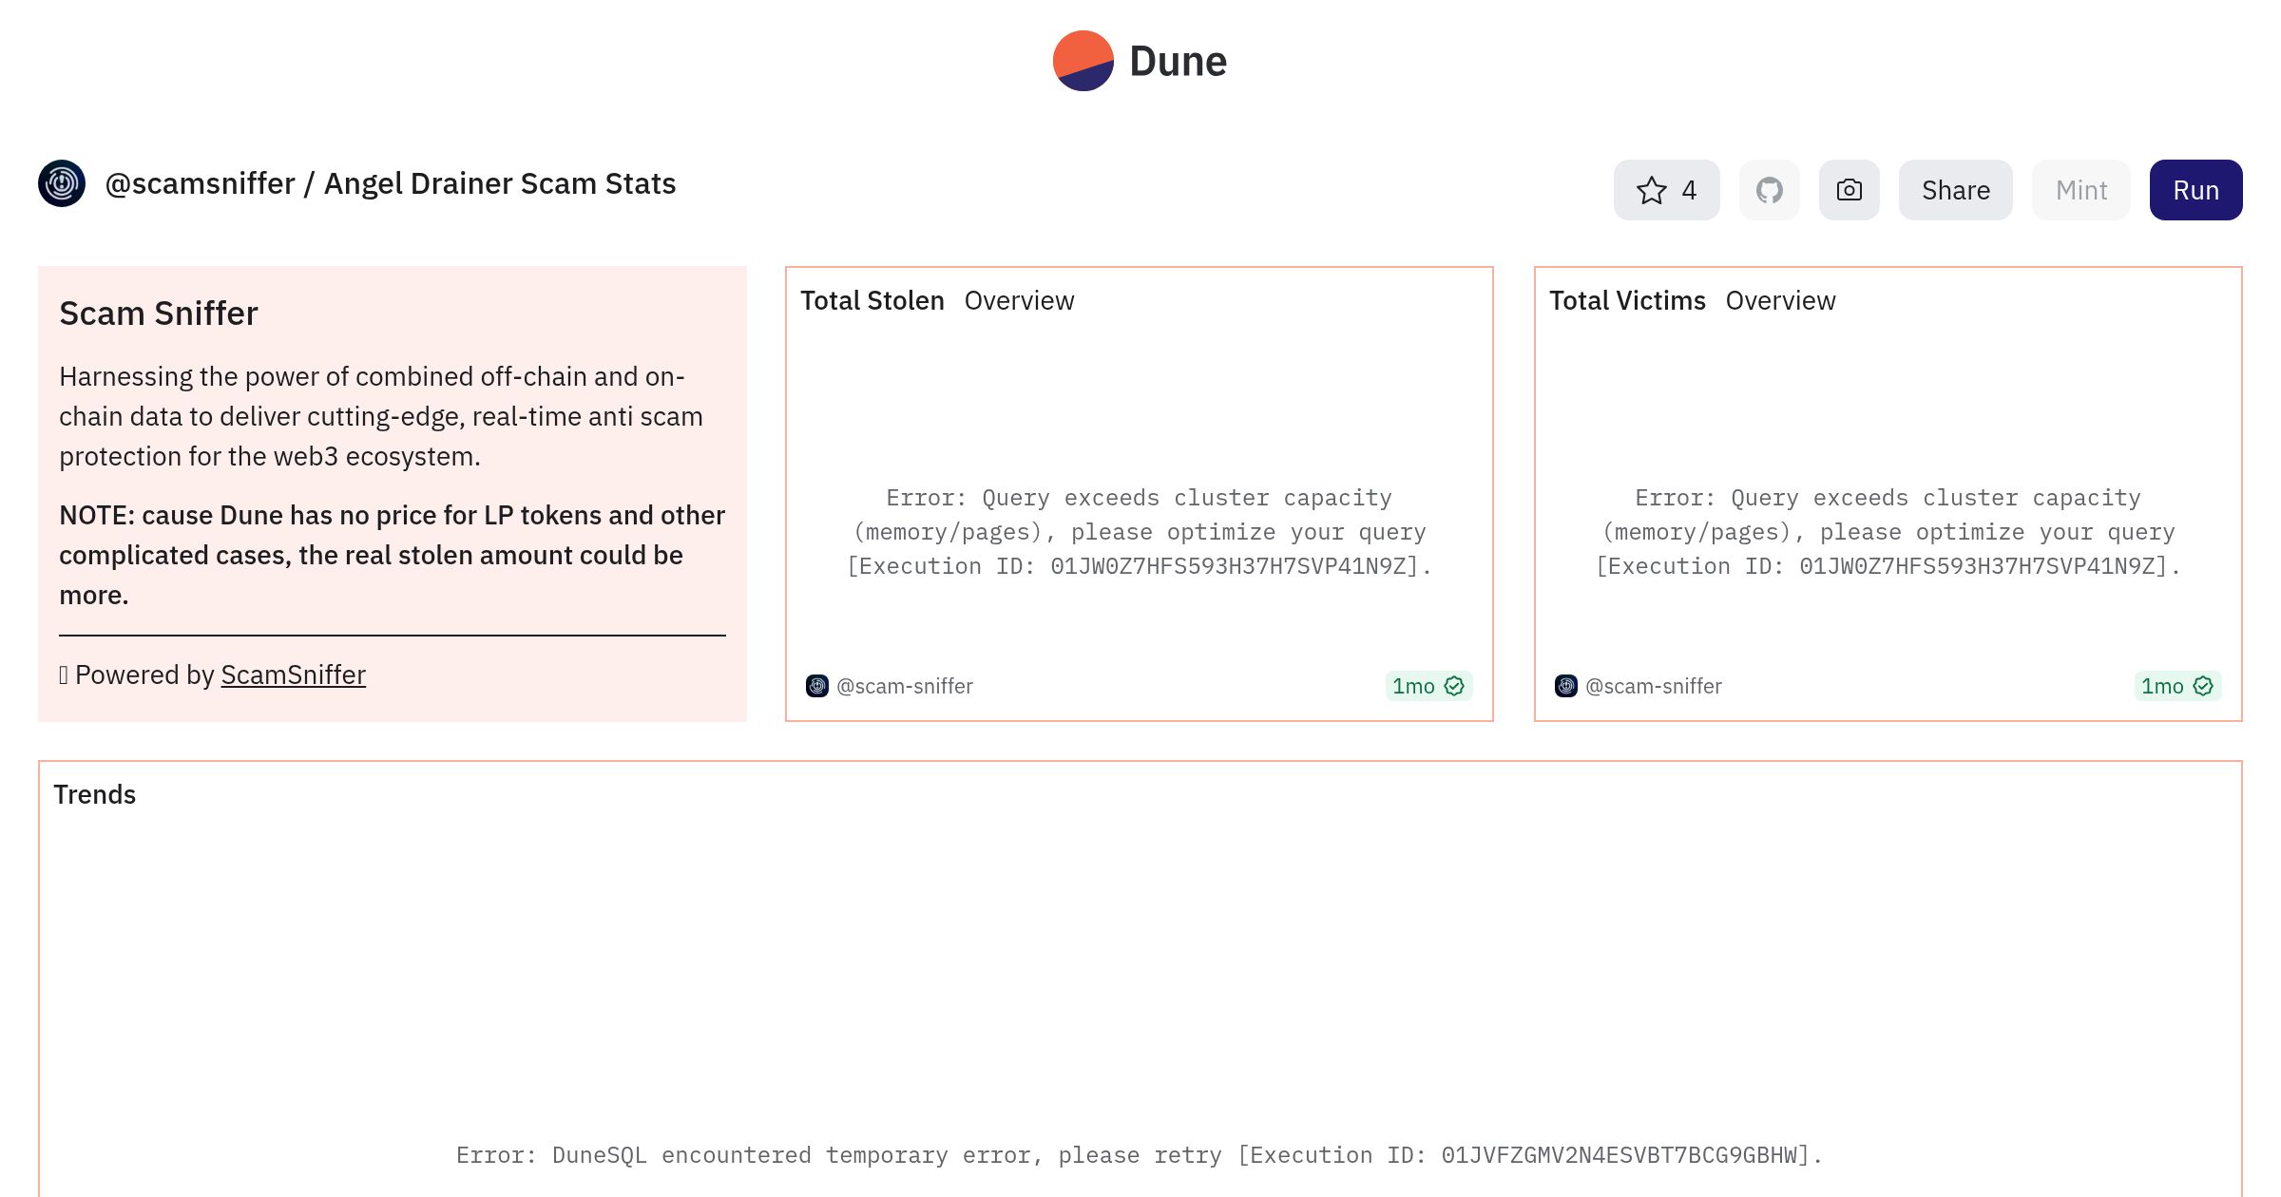Click the NOTE paragraph about LP tokens
This screenshot has width=2281, height=1197.
click(392, 555)
